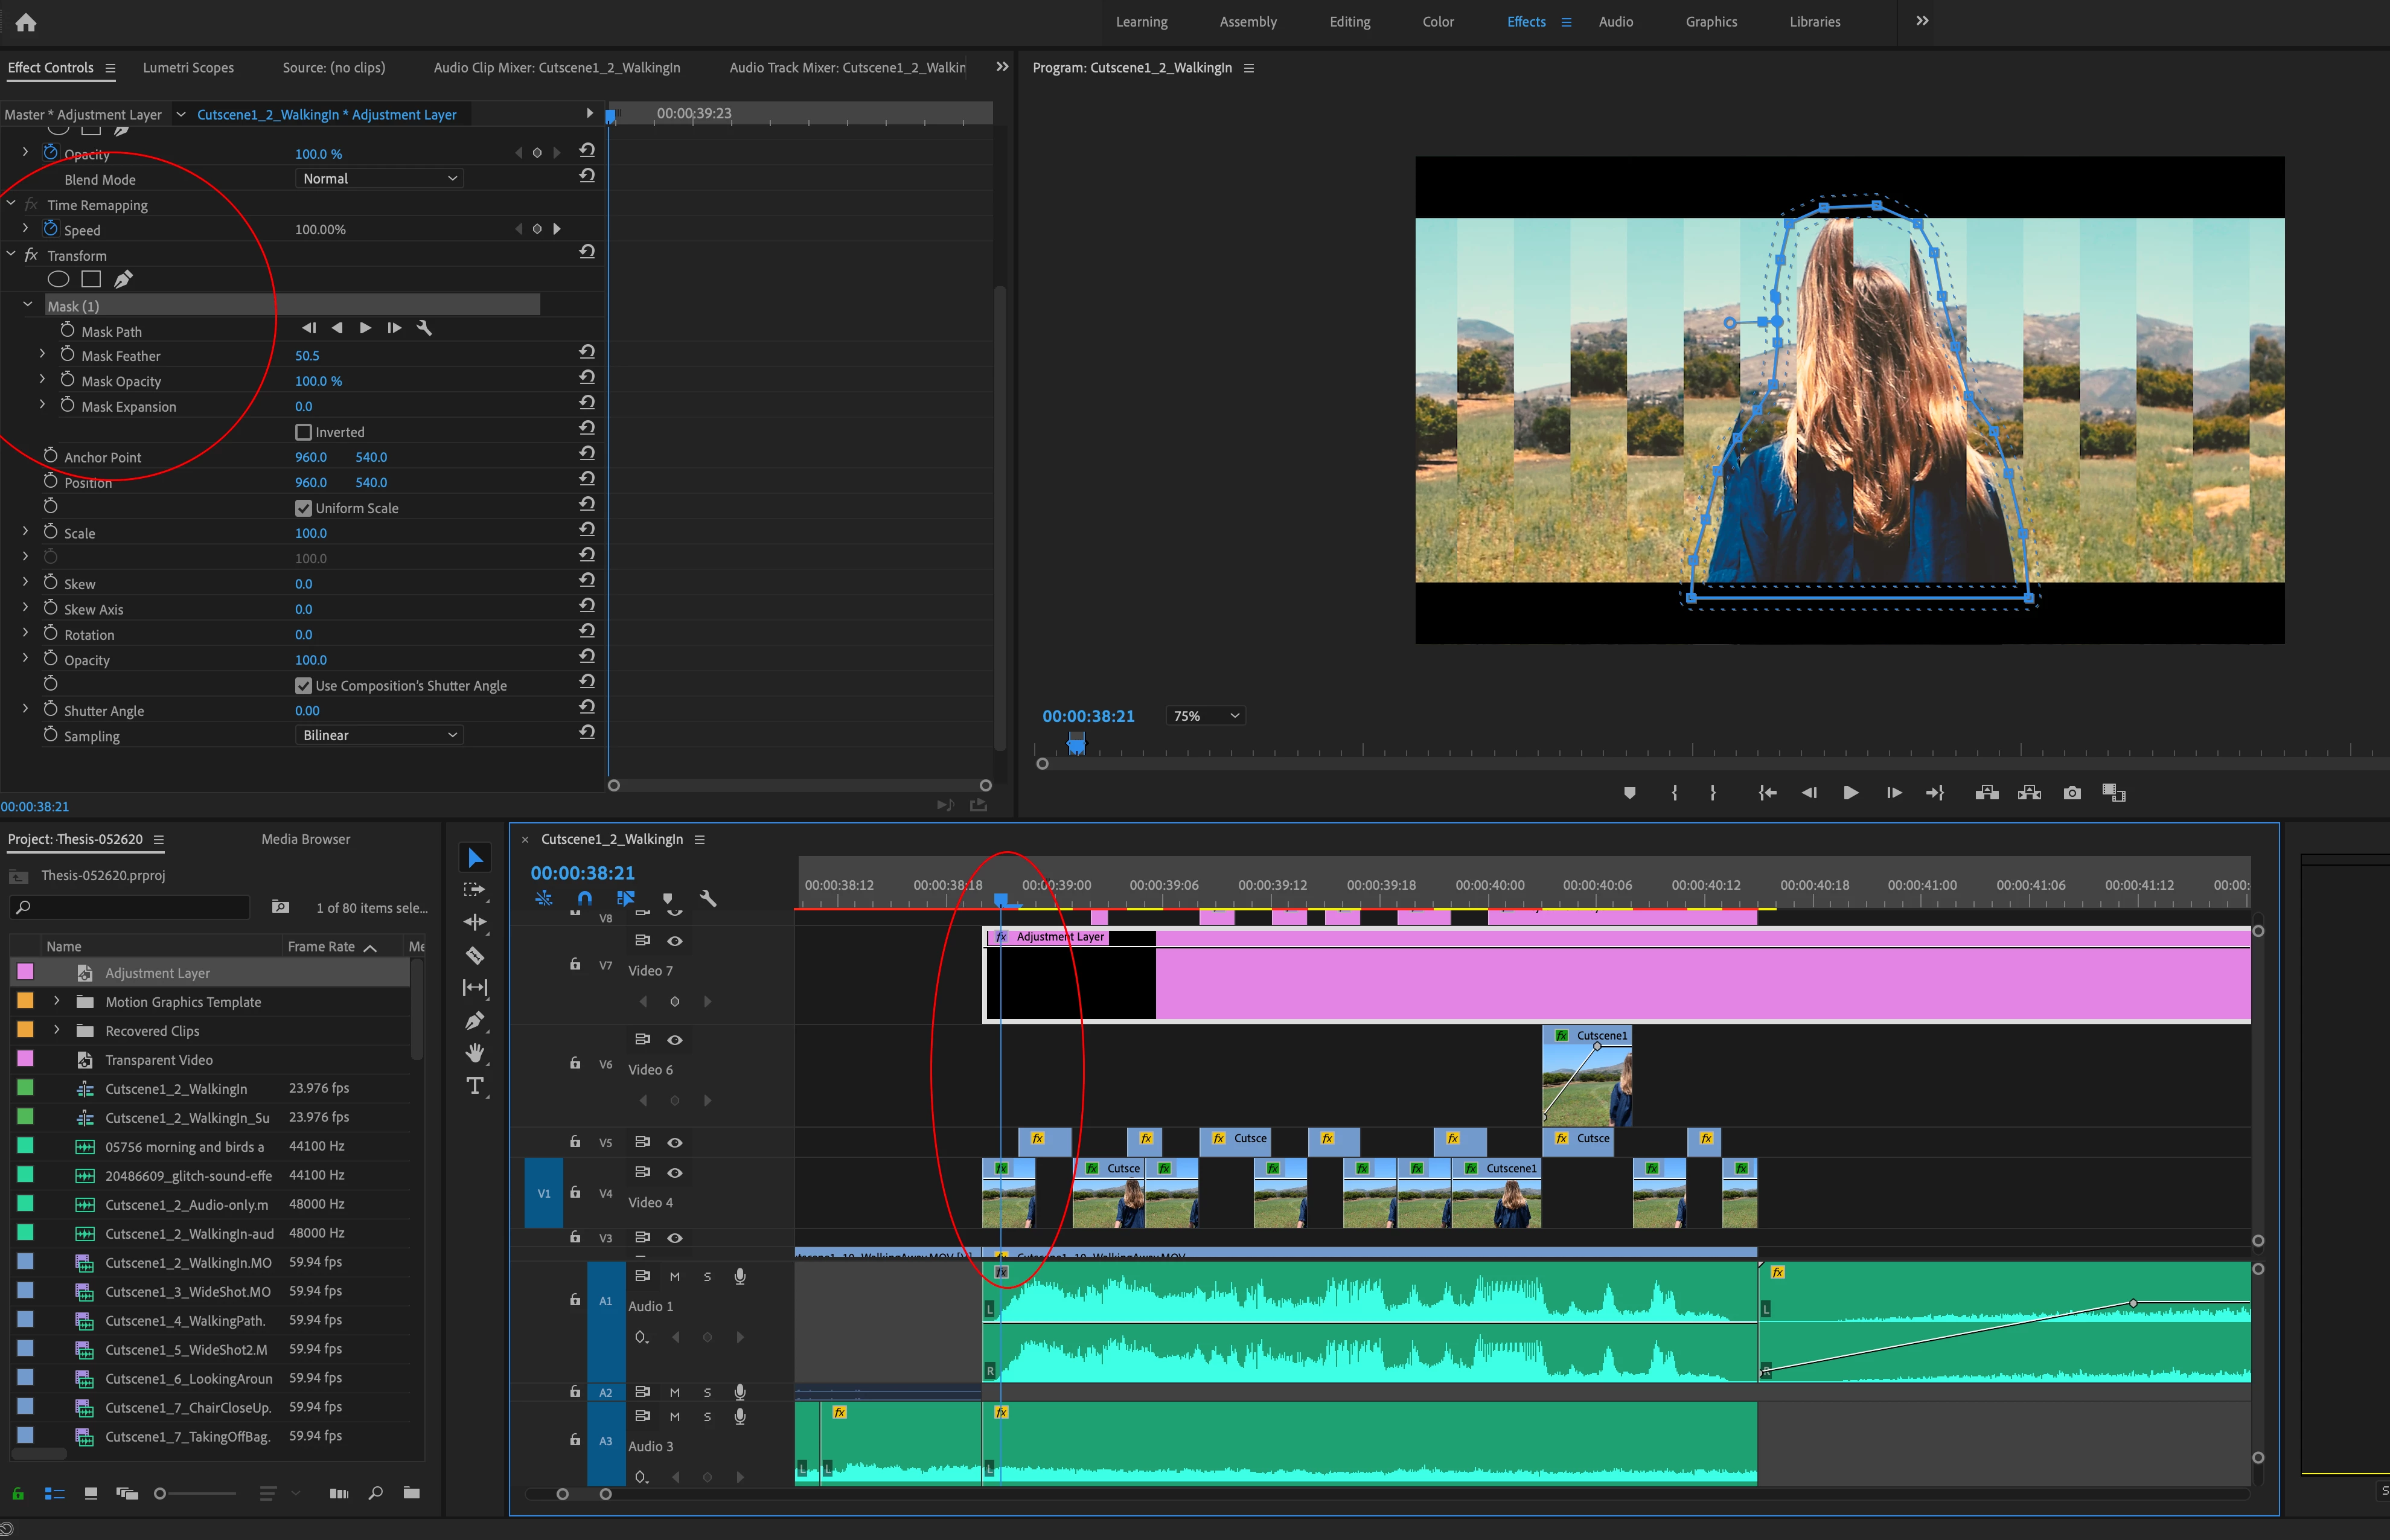
Task: Open the Media Browser panel
Action: (x=306, y=839)
